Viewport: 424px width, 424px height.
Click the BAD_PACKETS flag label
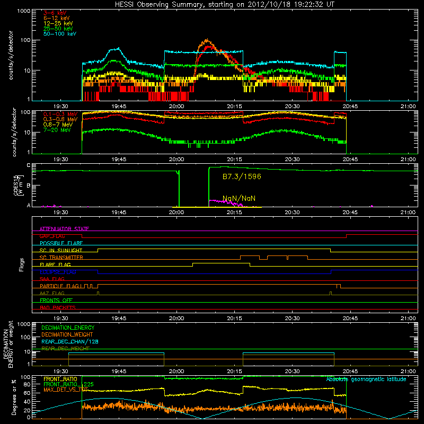[58, 307]
